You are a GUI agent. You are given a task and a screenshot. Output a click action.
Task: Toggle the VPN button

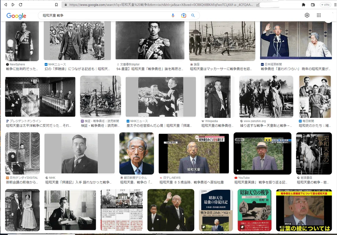tap(325, 5)
